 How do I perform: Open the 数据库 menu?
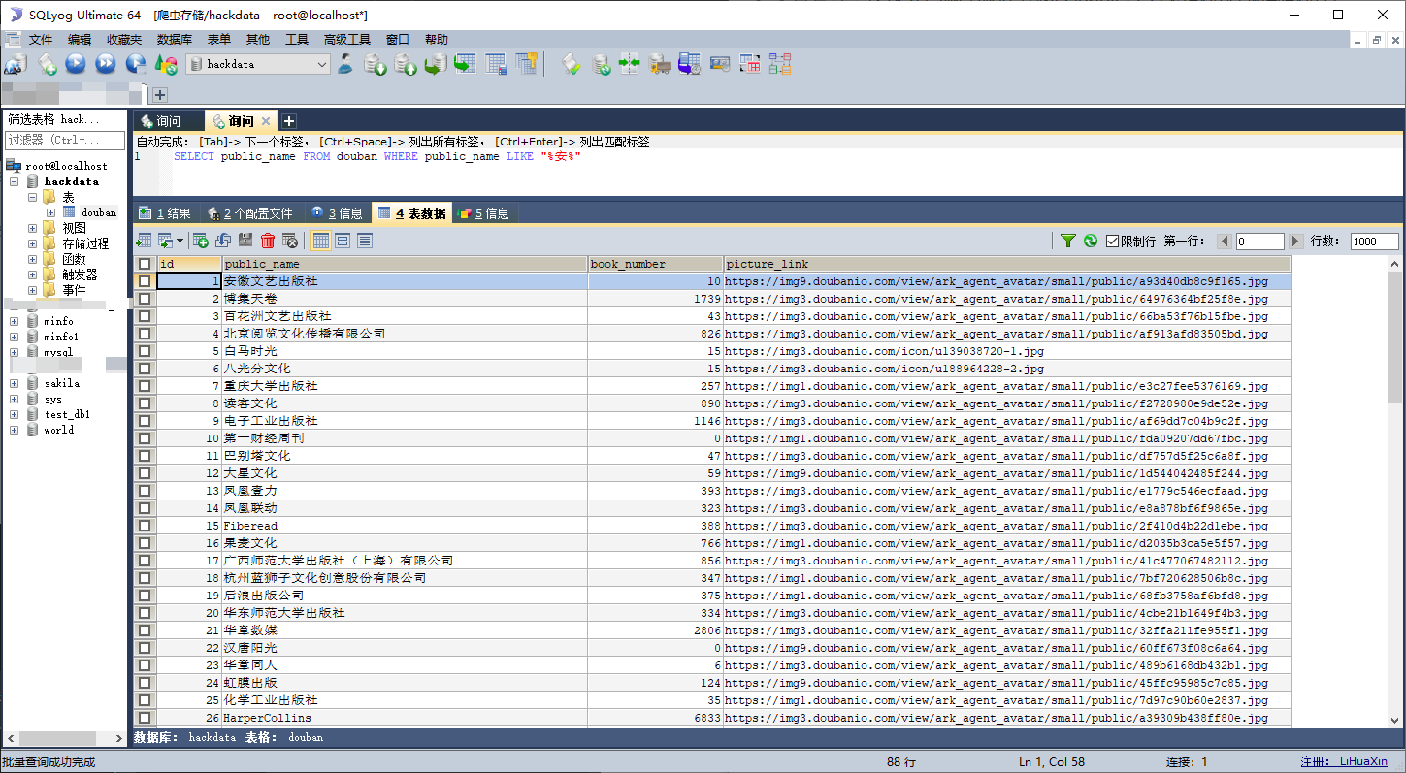tap(175, 40)
